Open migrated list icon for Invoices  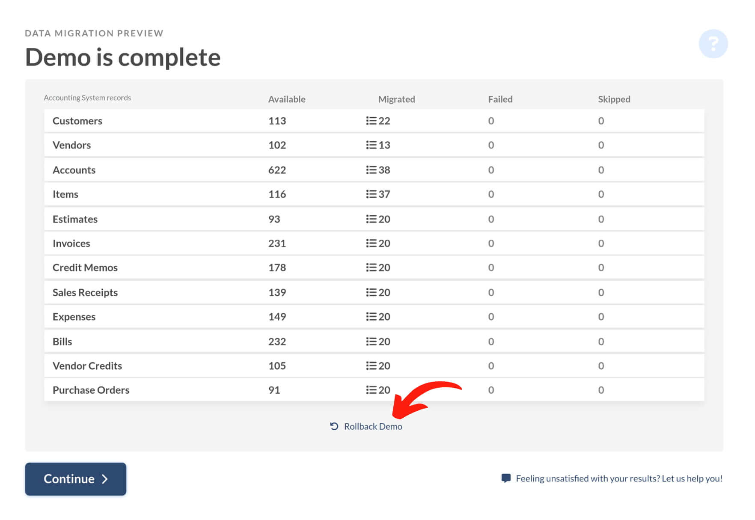tap(371, 244)
